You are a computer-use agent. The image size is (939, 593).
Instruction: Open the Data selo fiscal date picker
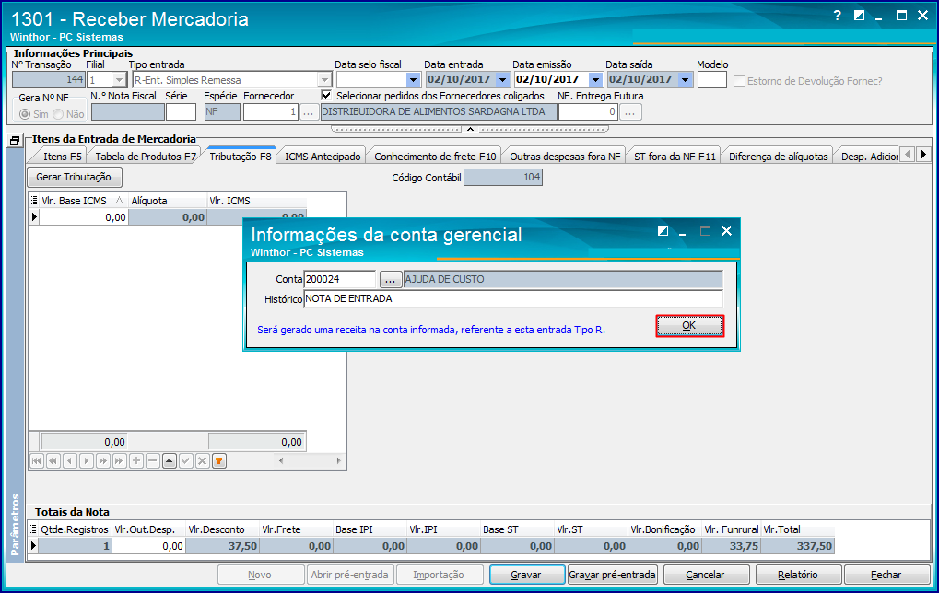(x=413, y=79)
